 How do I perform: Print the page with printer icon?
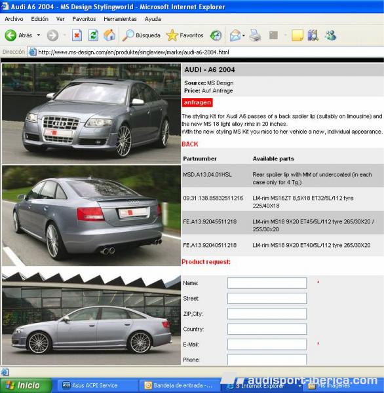click(255, 35)
